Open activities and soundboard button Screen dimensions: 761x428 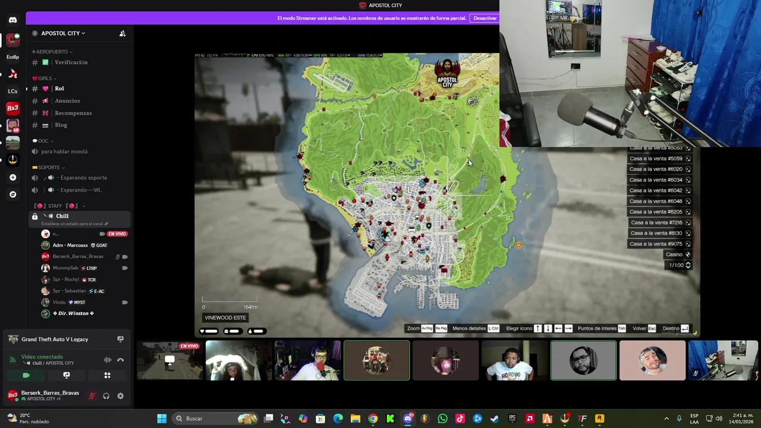point(107,375)
